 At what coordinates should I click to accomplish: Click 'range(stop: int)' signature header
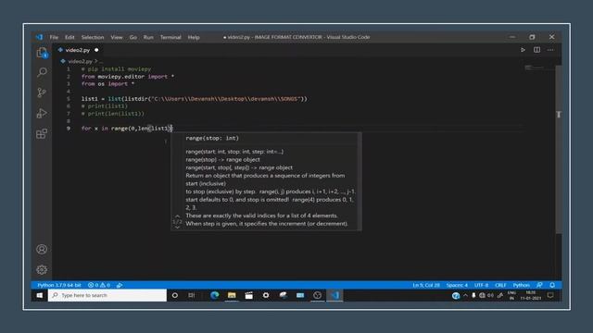212,138
